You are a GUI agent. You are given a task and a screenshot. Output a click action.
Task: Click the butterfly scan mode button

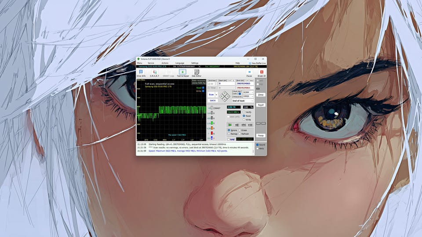coord(244,125)
